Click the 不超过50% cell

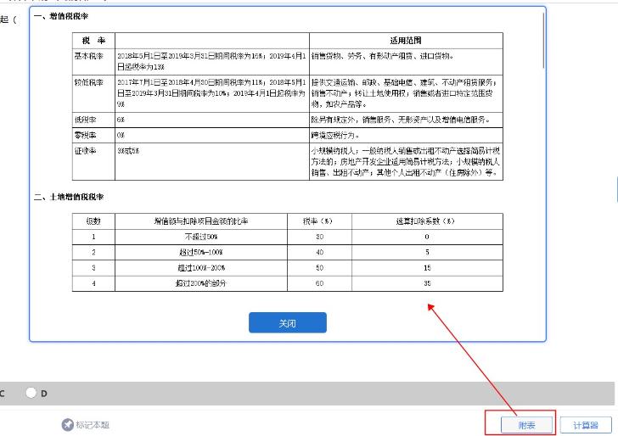[201, 237]
